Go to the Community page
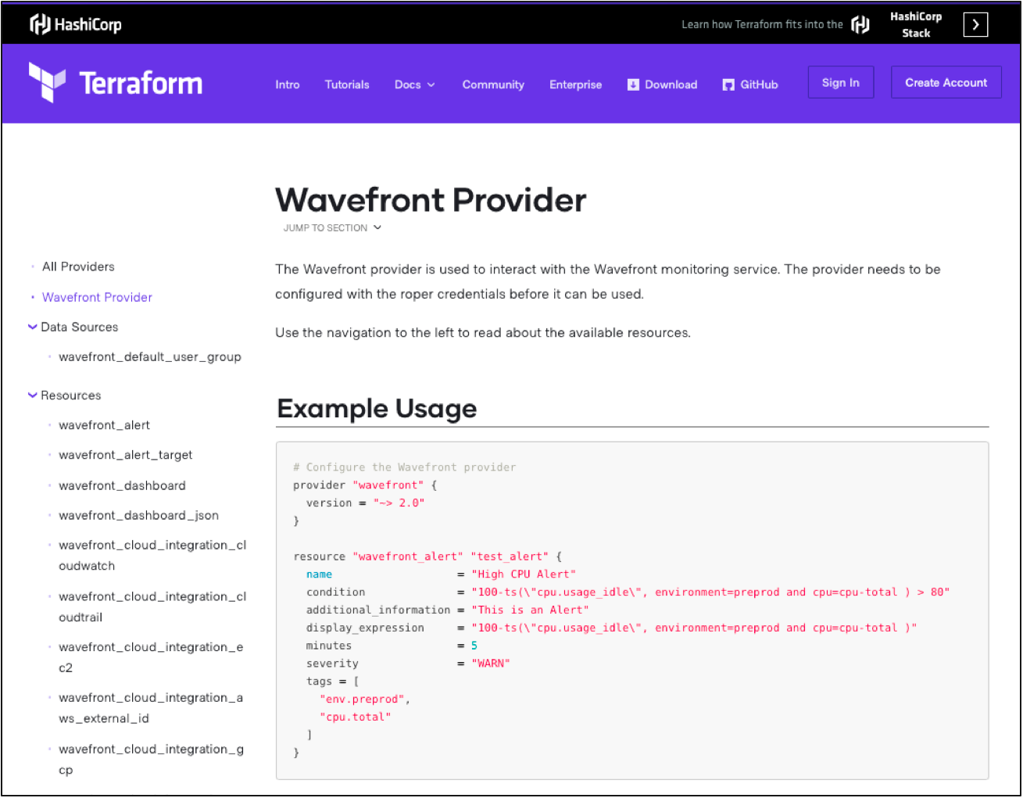This screenshot has width=1023, height=798. pyautogui.click(x=493, y=84)
